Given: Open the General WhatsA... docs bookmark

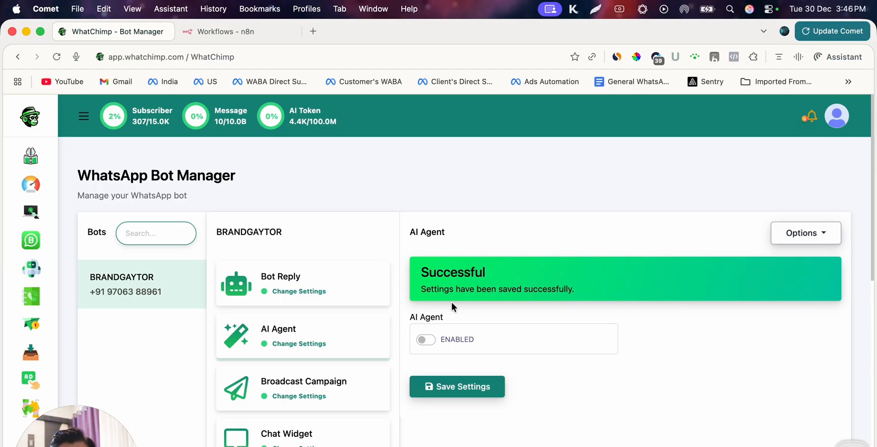Looking at the screenshot, I should point(632,82).
